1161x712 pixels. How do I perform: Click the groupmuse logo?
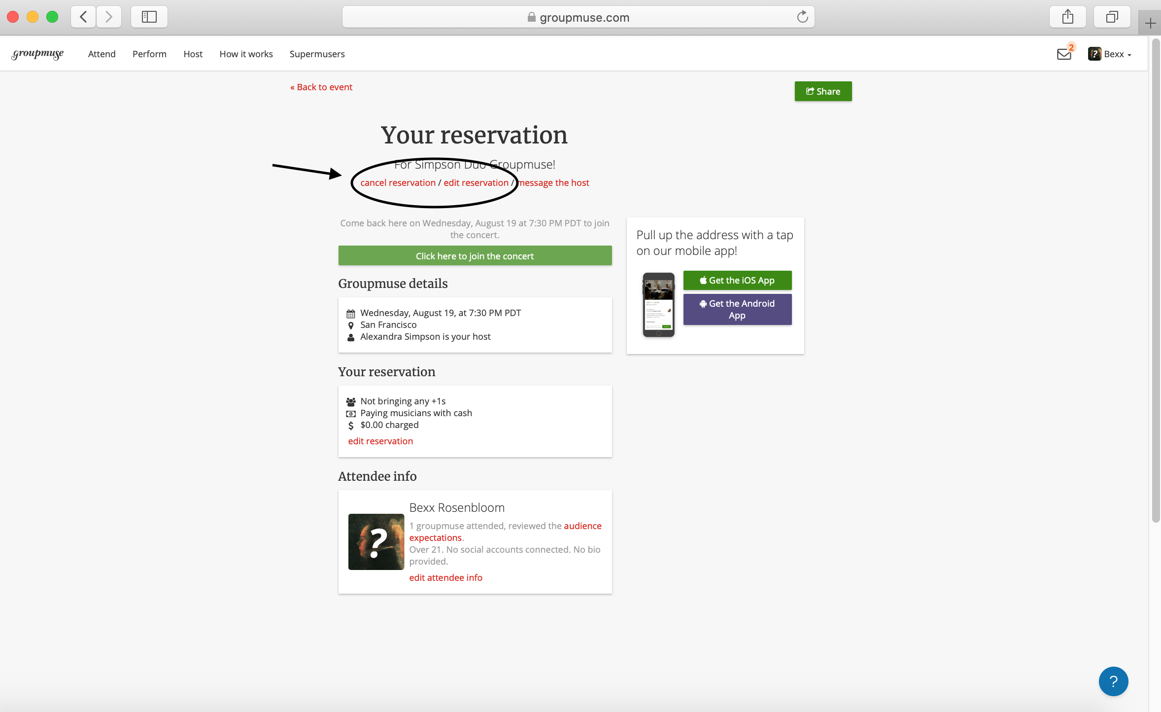[38, 54]
